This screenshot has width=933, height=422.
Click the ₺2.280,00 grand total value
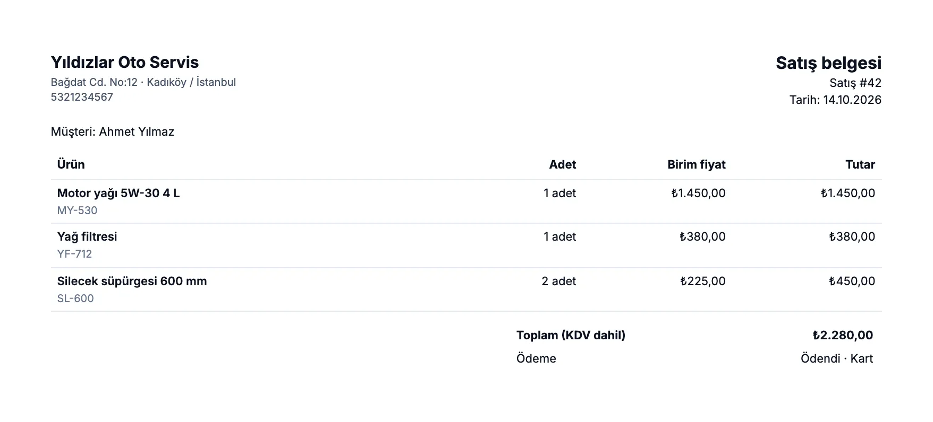point(843,335)
